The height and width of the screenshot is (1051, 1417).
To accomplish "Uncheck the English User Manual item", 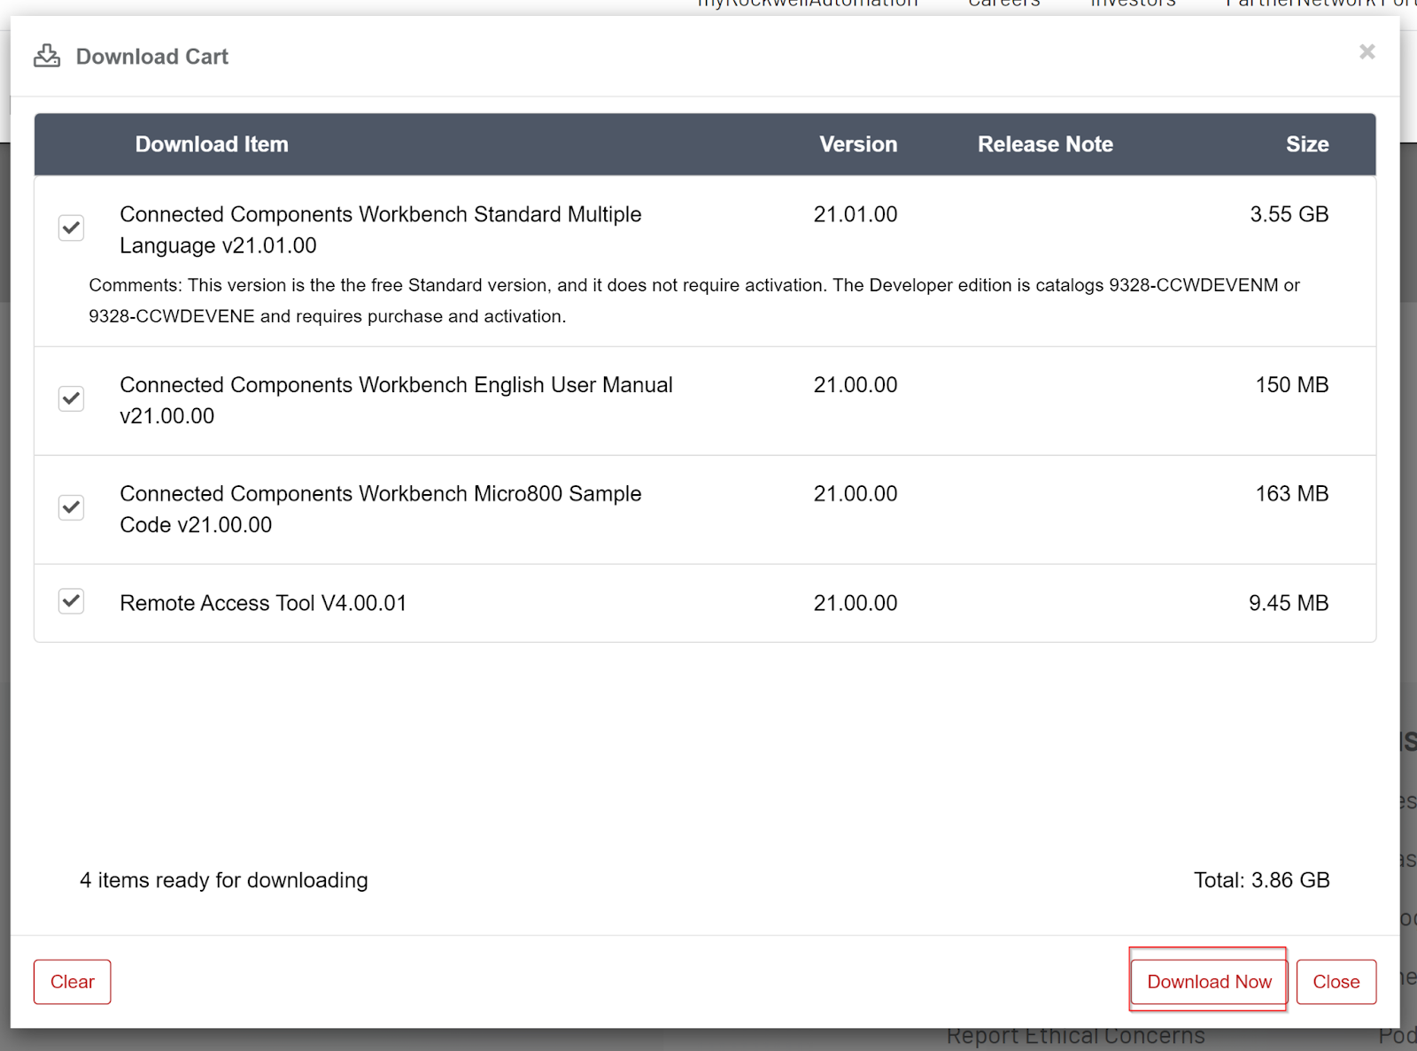I will pos(71,398).
